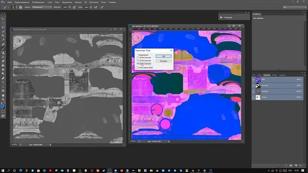
Task: Open the blending mode dropdown in options bar
Action: coord(42,7)
